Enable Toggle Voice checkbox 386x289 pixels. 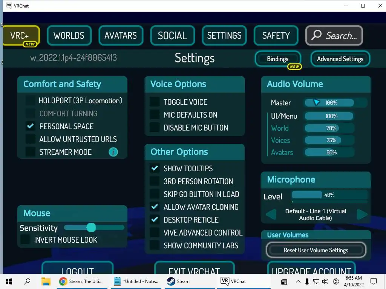(x=155, y=102)
